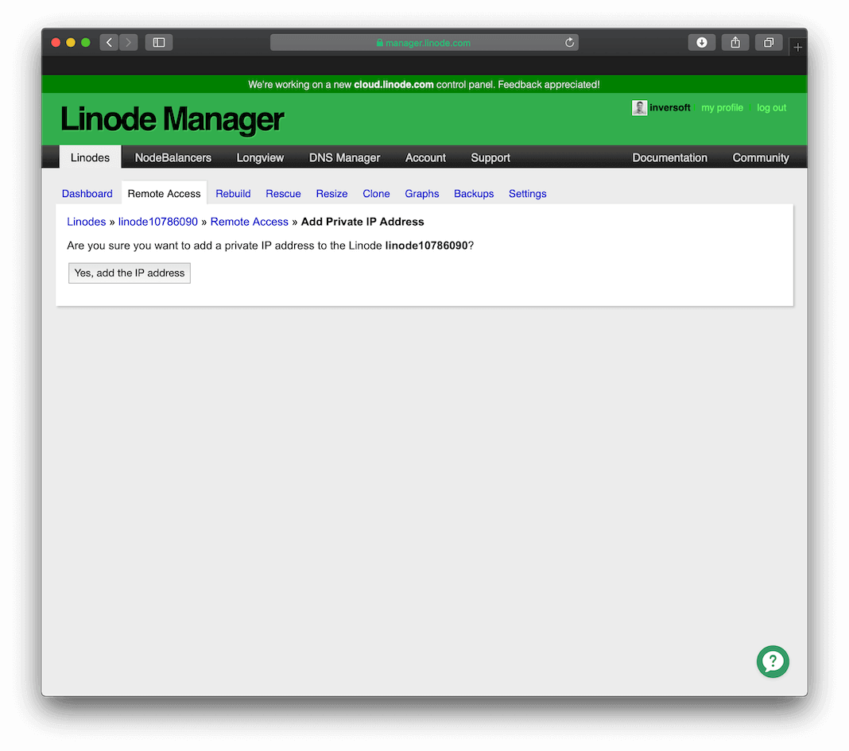The width and height of the screenshot is (849, 751).
Task: Open Documentation in the nav bar
Action: pyautogui.click(x=670, y=157)
